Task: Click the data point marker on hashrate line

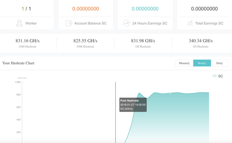Action: pos(170,93)
